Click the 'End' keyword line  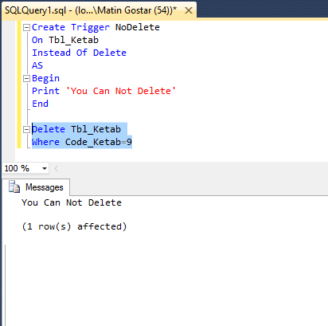(40, 104)
